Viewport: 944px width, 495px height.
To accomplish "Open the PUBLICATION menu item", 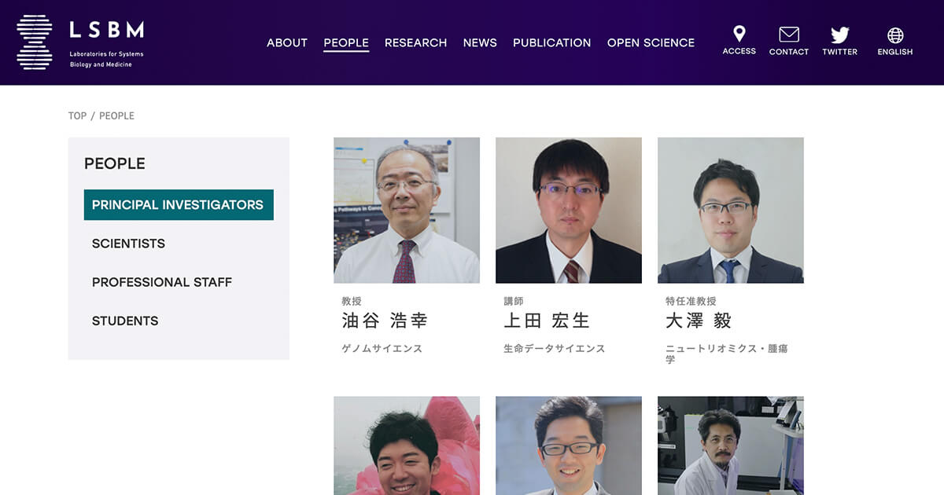I will [551, 43].
